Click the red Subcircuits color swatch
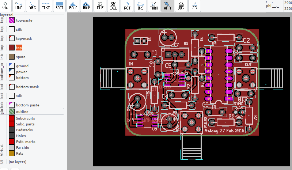Screen dimensions: 292x170 [12, 118]
